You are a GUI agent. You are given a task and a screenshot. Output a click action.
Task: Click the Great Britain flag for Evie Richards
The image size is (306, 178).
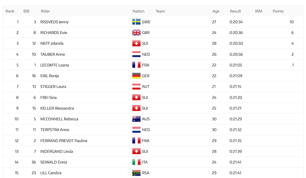pos(136,32)
